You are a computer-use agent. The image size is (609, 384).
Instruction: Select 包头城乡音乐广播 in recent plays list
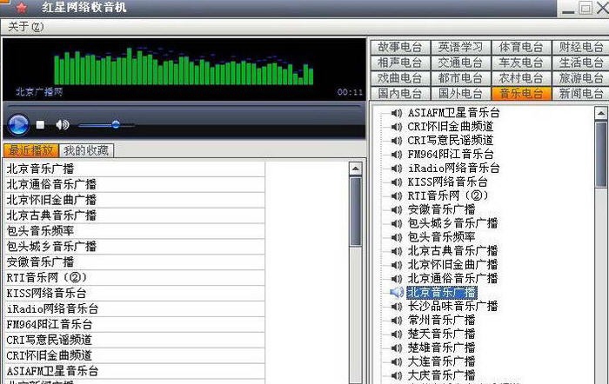click(134, 247)
